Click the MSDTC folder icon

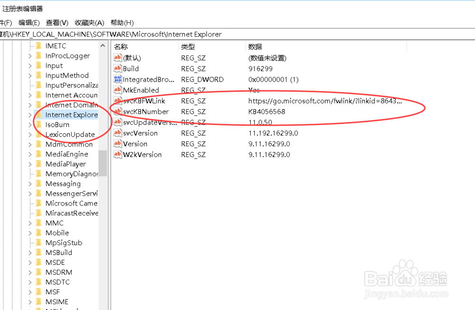pos(38,282)
